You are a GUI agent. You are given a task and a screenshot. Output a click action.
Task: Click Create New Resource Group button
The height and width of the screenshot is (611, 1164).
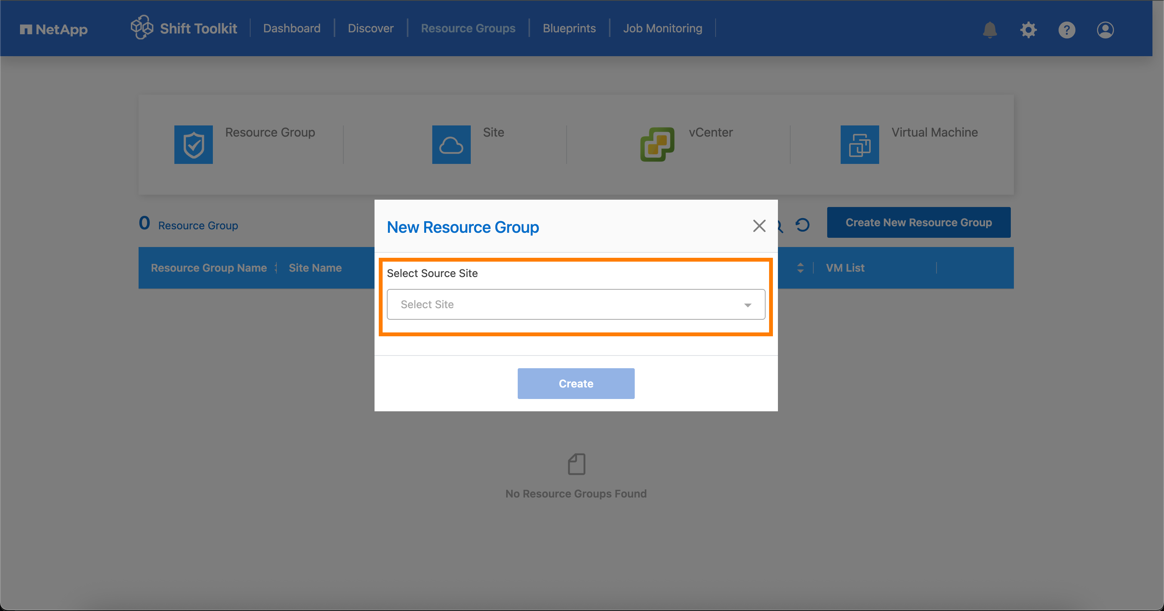[x=918, y=223]
